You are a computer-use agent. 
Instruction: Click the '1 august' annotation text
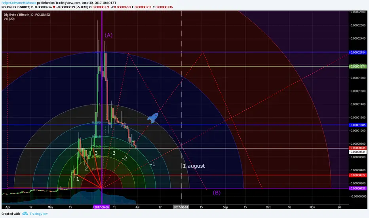[194, 166]
